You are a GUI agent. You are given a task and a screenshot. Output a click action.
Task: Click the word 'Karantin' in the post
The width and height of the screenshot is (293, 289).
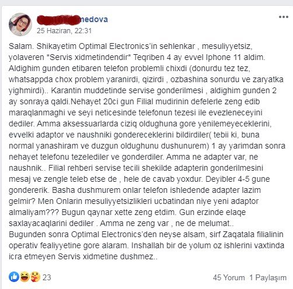64,90
